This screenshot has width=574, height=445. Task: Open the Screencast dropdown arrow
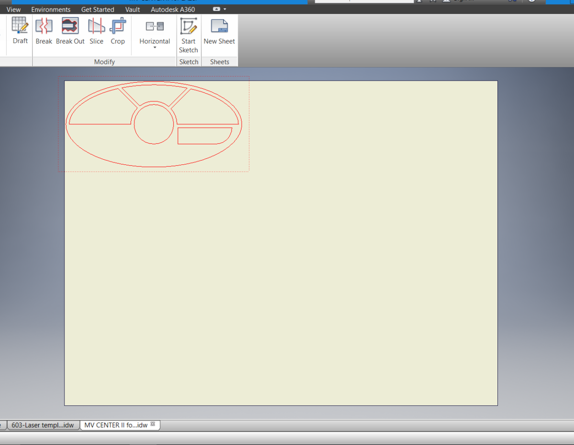pos(224,9)
